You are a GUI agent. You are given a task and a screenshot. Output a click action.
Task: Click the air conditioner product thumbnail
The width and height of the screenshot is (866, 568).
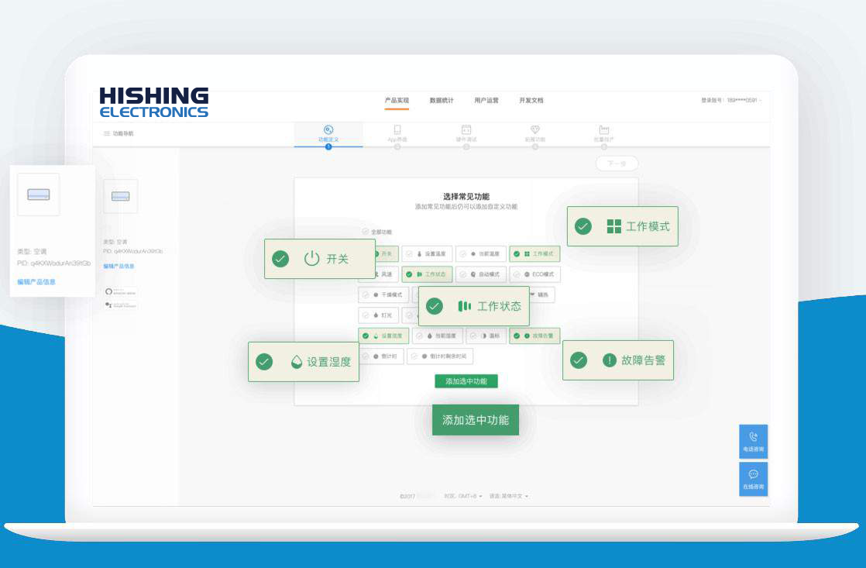tap(39, 194)
